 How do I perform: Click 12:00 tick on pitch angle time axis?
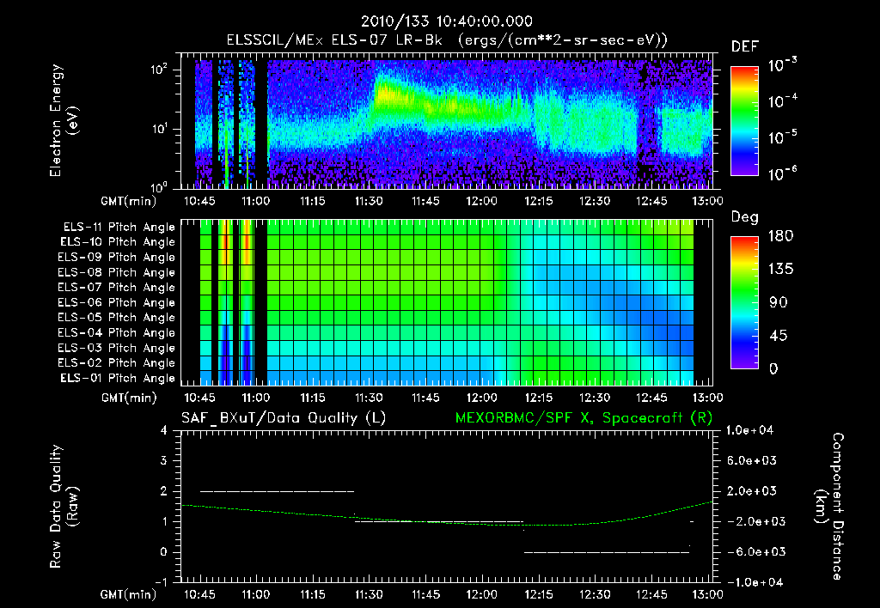coord(481,398)
